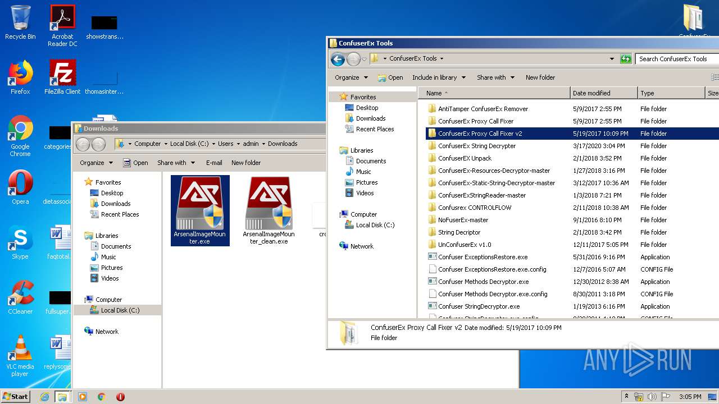Click Open in the Downloads toolbar
719x404 pixels.
pos(135,163)
